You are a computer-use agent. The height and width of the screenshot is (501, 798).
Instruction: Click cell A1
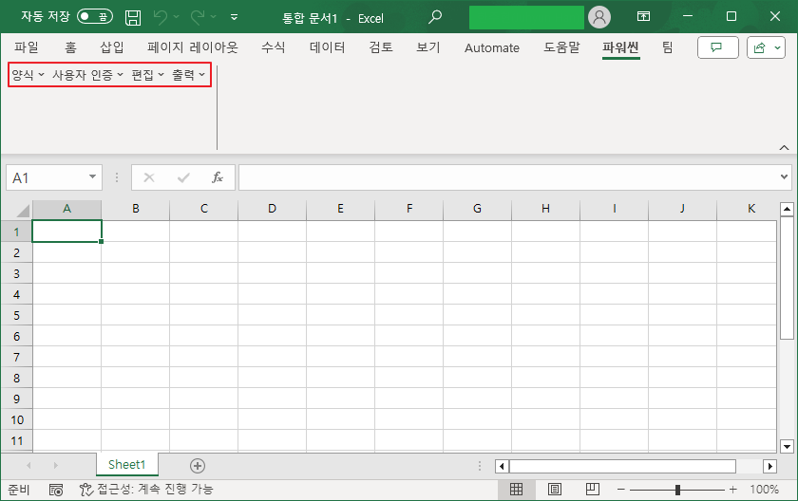coord(66,232)
